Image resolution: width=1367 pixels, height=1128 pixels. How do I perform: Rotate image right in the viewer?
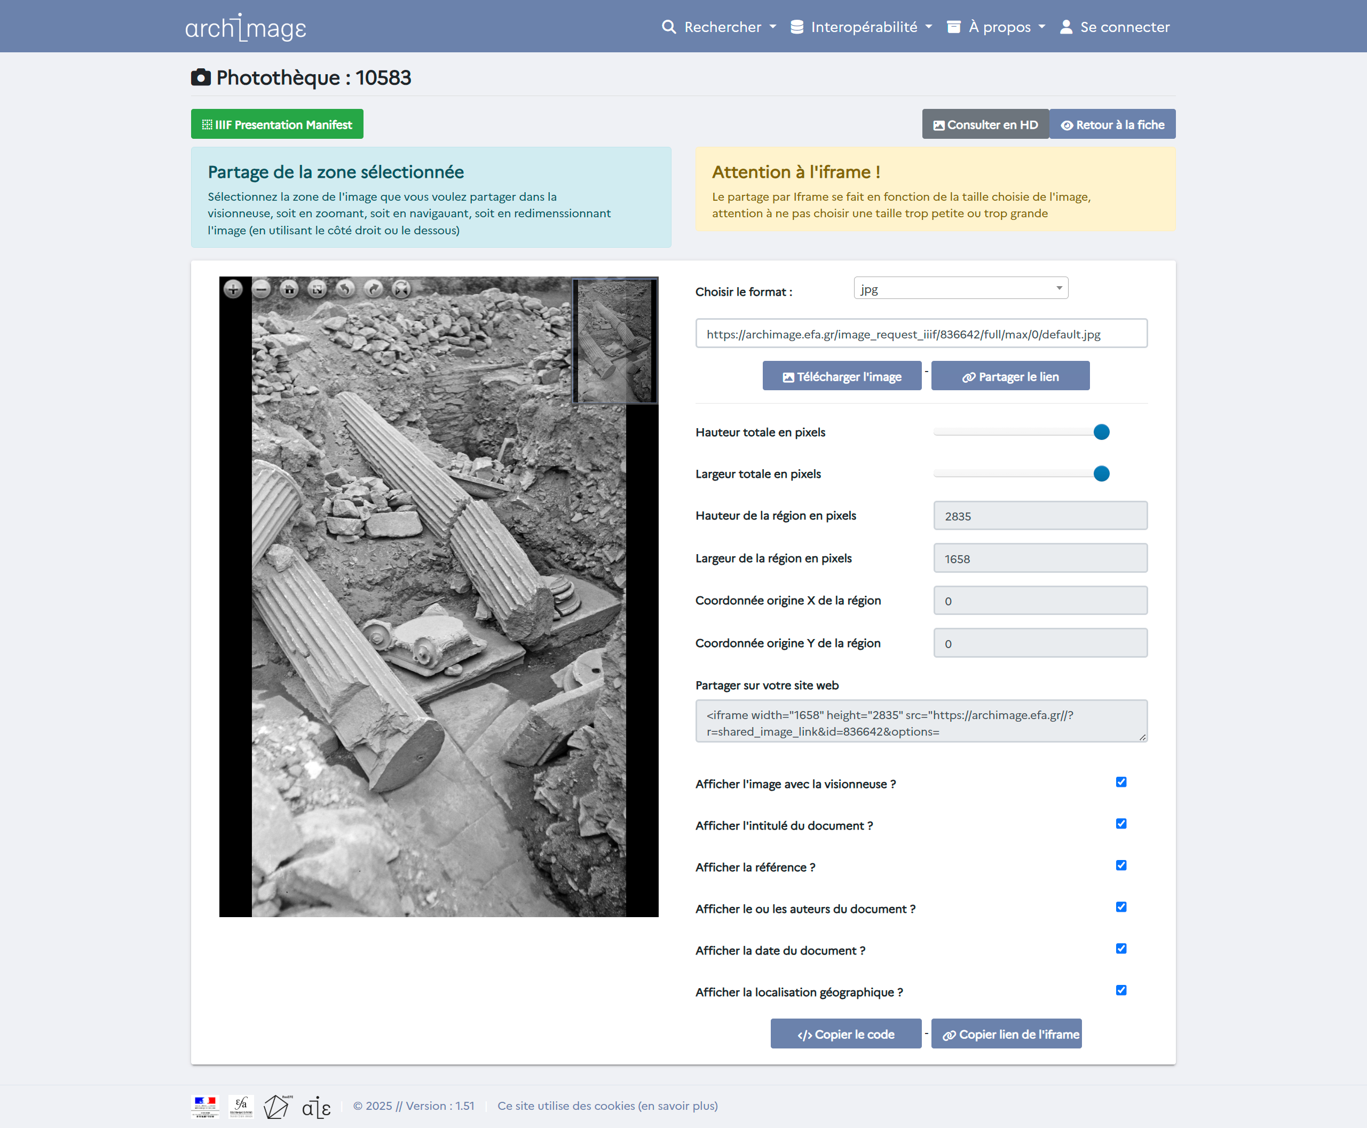click(x=374, y=289)
